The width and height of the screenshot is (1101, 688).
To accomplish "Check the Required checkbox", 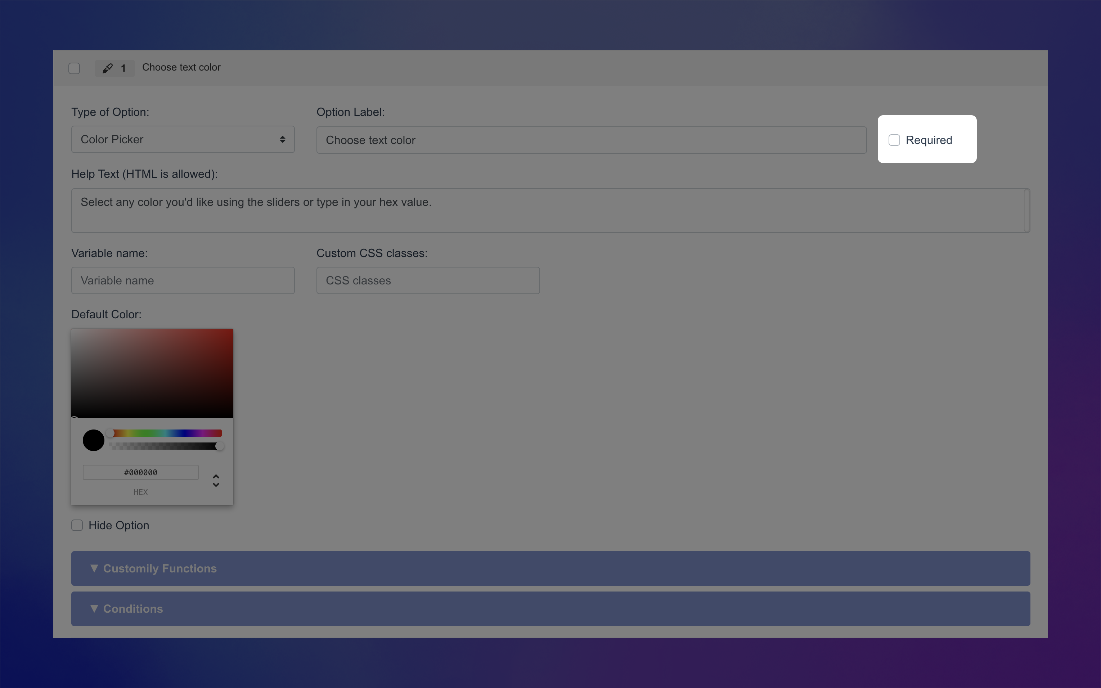I will [894, 140].
